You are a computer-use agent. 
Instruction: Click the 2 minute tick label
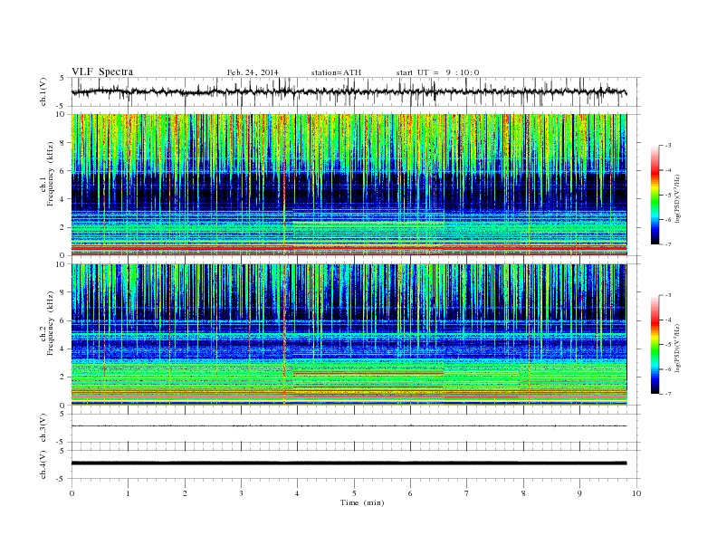coord(185,493)
